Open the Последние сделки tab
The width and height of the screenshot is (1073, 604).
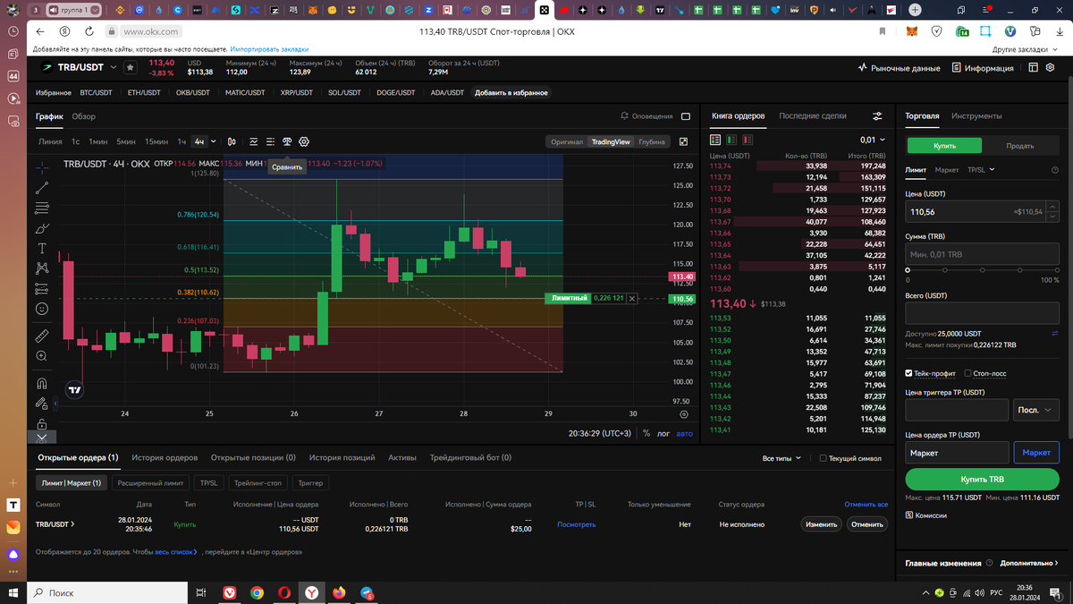click(x=813, y=116)
